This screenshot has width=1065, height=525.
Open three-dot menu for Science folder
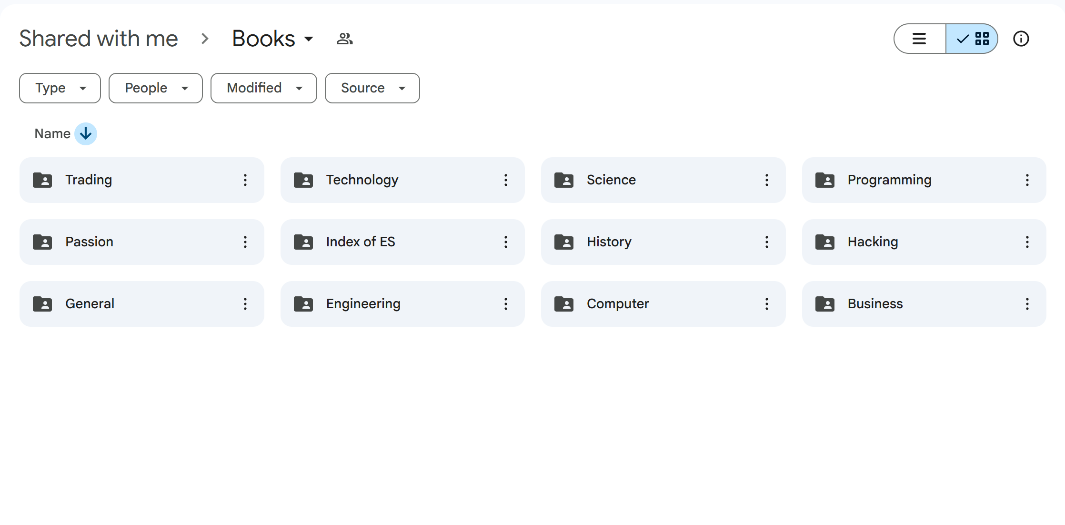766,180
